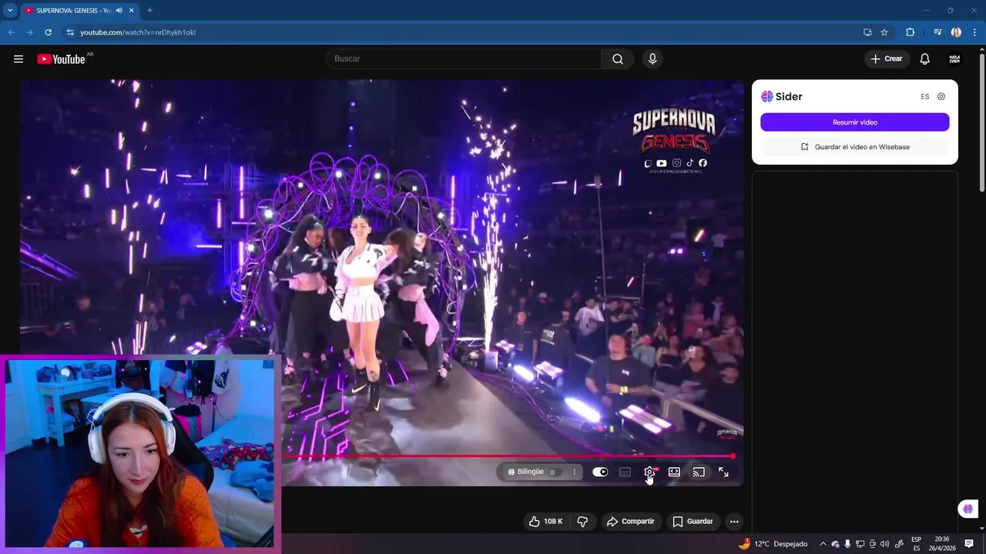Open a new browser tab
Viewport: 986px width, 554px height.
tap(149, 10)
